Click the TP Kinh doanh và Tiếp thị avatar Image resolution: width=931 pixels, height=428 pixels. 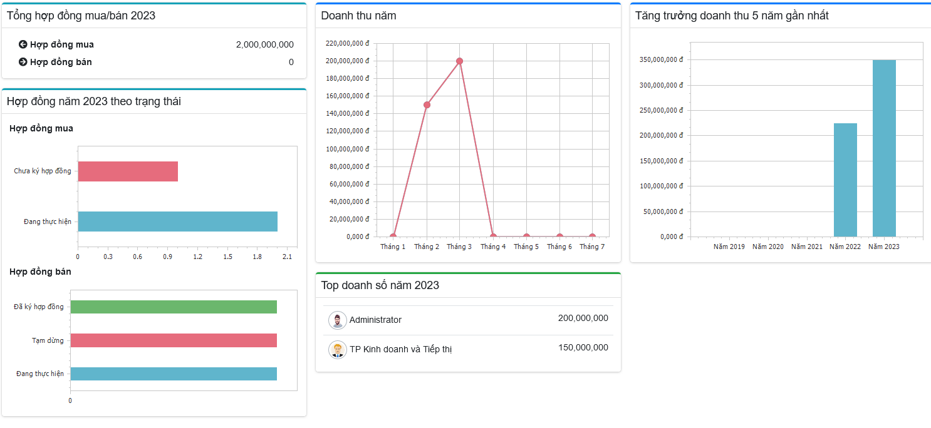[338, 349]
